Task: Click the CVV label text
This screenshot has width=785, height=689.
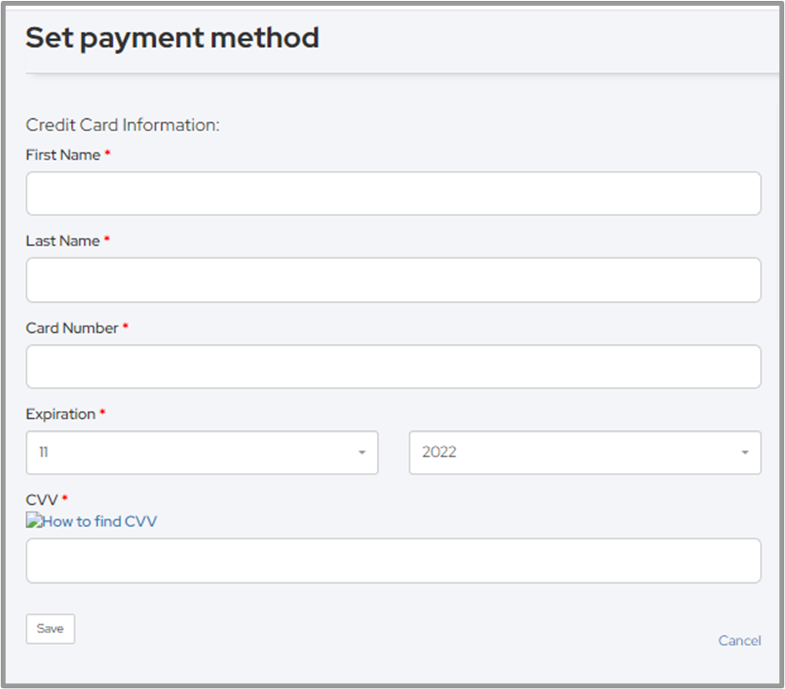Action: click(x=42, y=500)
